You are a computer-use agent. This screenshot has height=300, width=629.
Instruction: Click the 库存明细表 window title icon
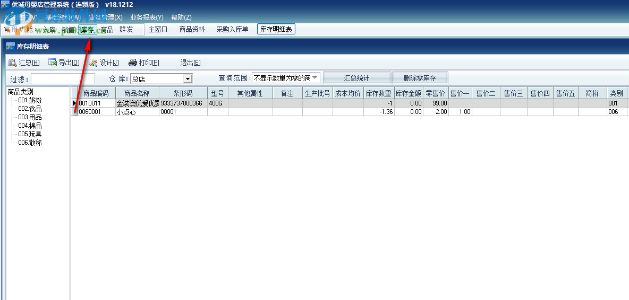click(11, 47)
